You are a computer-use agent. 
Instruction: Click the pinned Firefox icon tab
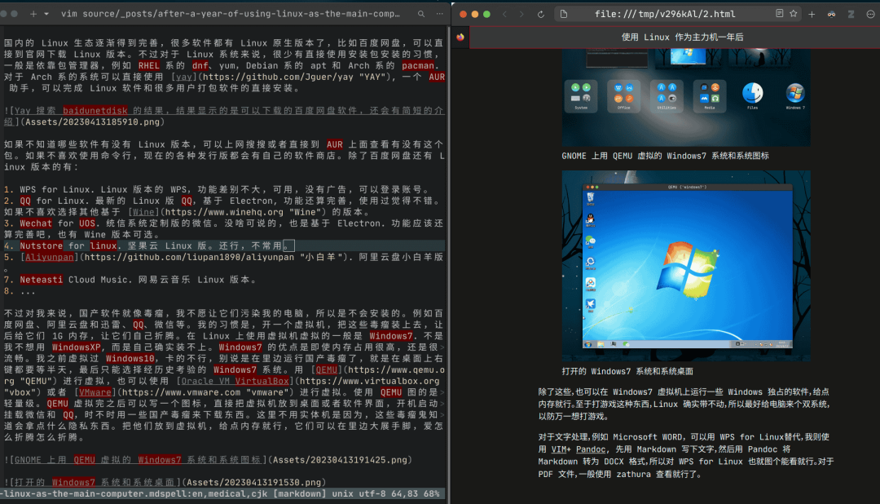tap(460, 37)
